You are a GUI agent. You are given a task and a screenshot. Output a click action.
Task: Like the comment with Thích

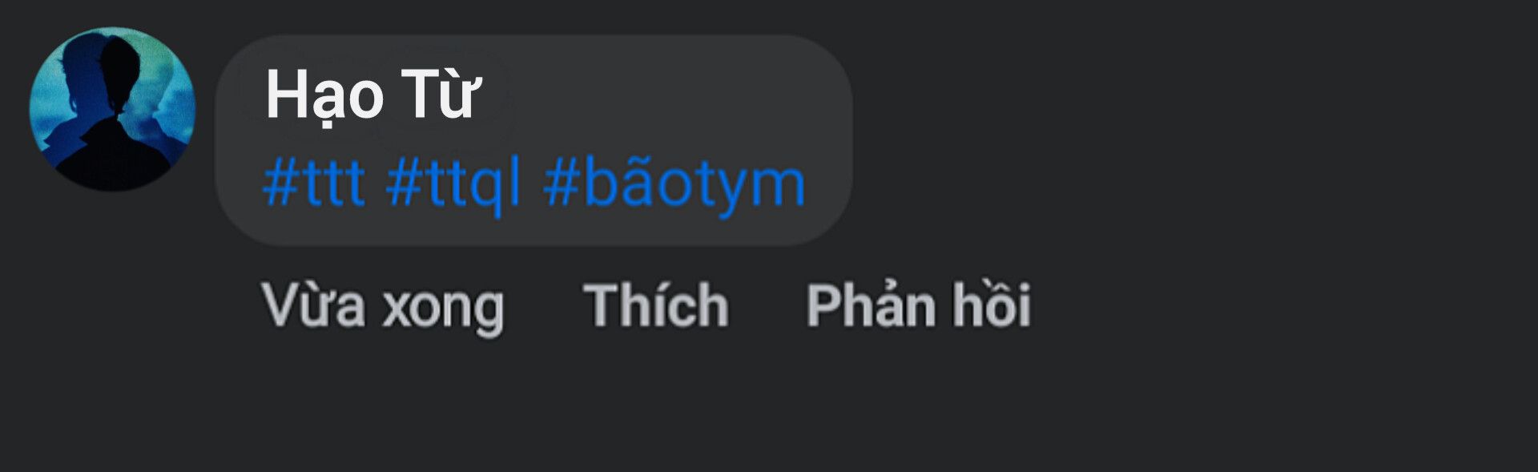pos(656,305)
